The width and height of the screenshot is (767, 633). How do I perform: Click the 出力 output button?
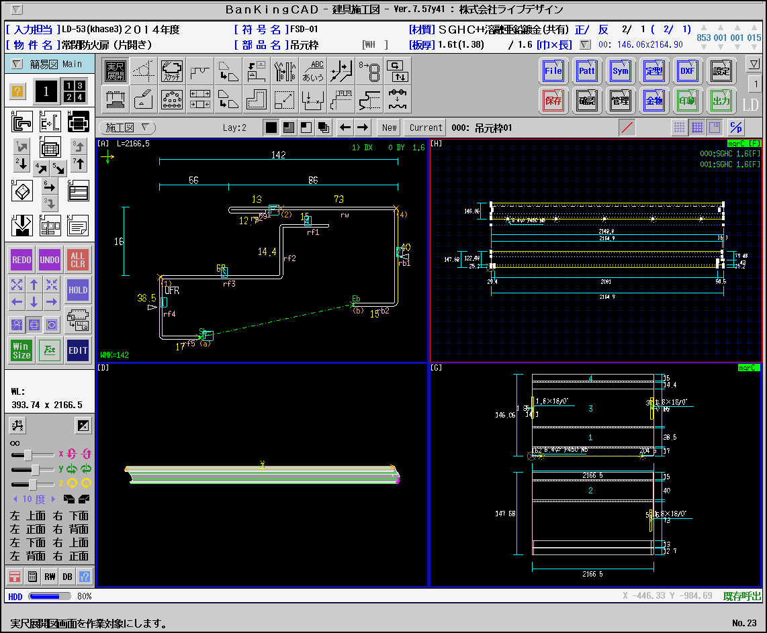(721, 101)
